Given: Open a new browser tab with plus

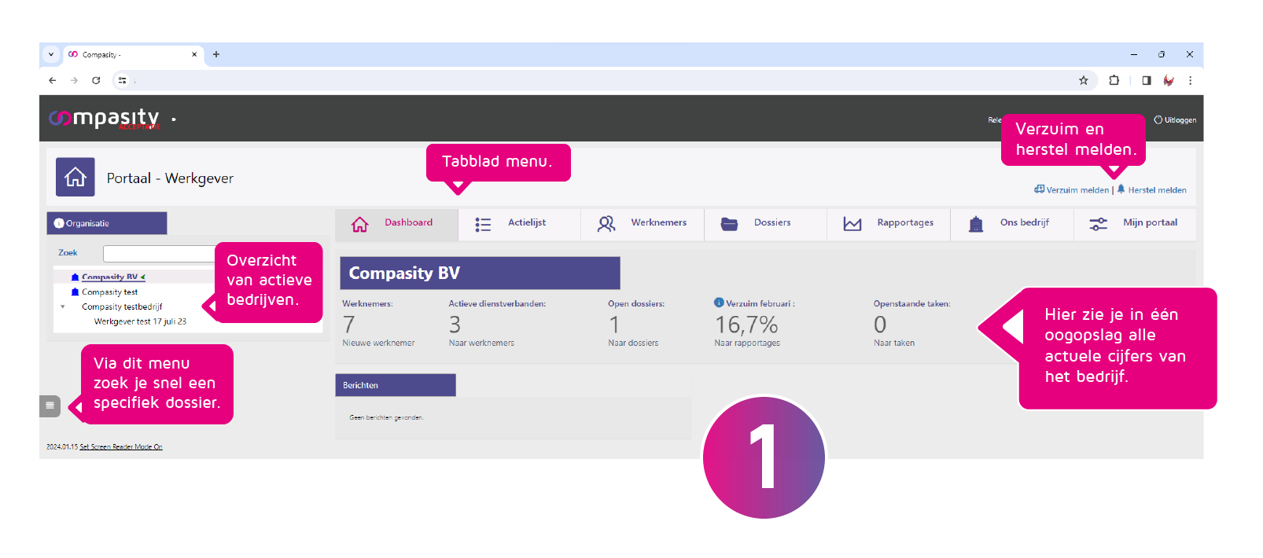Looking at the screenshot, I should pos(216,54).
